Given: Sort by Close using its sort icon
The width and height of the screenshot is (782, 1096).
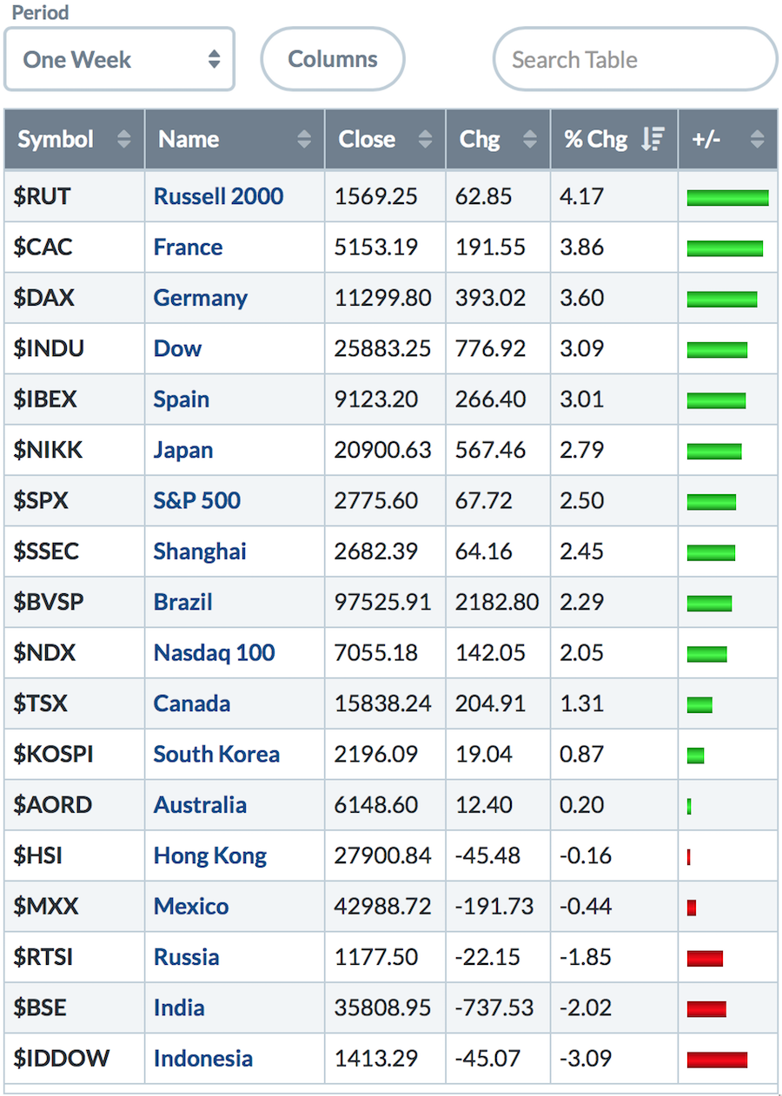Looking at the screenshot, I should click(x=425, y=139).
